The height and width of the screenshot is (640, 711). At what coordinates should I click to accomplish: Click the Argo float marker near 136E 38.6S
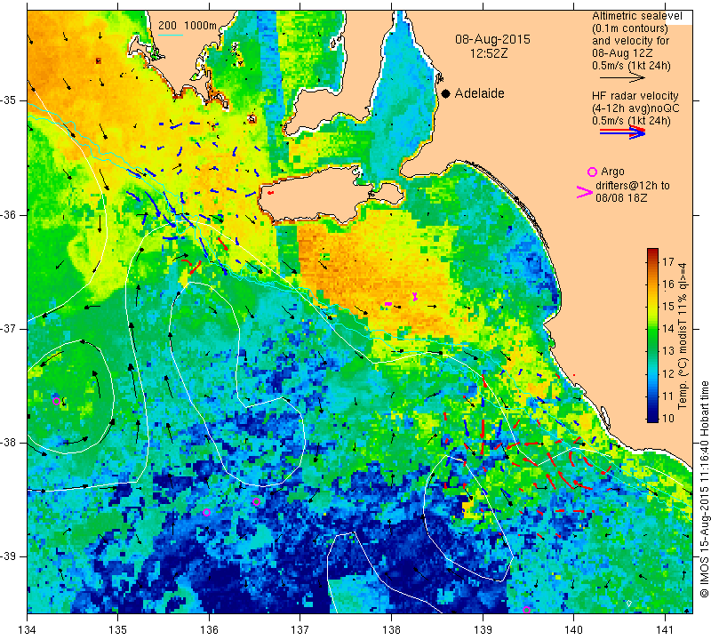[207, 513]
